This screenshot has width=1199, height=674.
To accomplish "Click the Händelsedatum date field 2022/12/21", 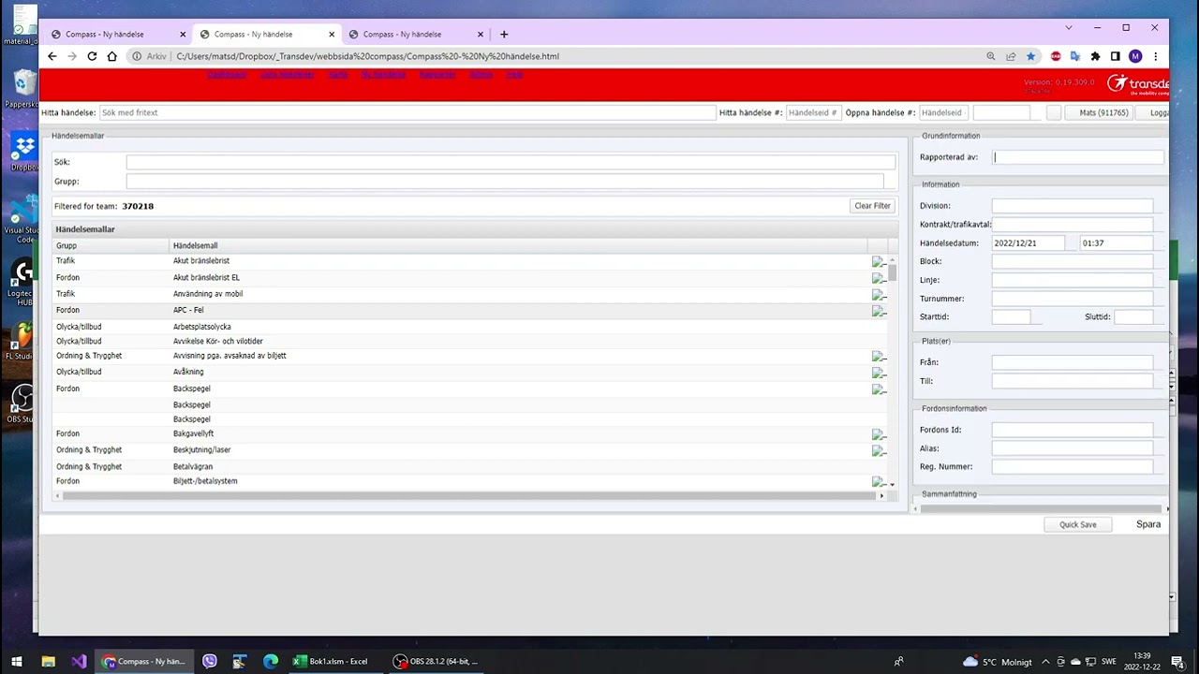I will coord(1028,243).
